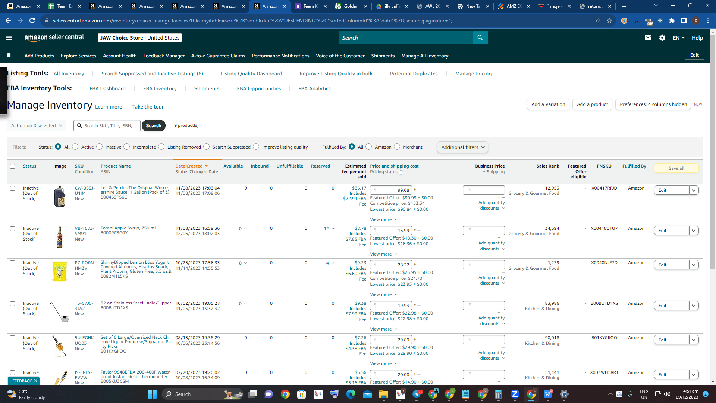
Task: Select Merchant under Fulfilled By
Action: click(x=397, y=147)
